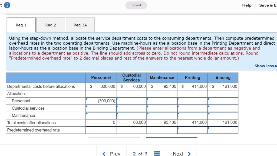Select Maintenance row Binding input cell
The height and width of the screenshot is (156, 277).
click(223, 115)
